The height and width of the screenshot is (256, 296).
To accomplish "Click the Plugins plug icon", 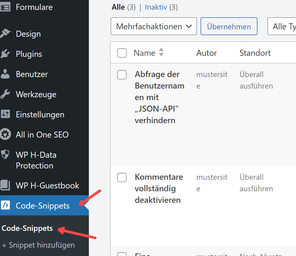I will pyautogui.click(x=5, y=54).
